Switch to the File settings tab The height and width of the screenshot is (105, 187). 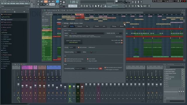pos(87,26)
